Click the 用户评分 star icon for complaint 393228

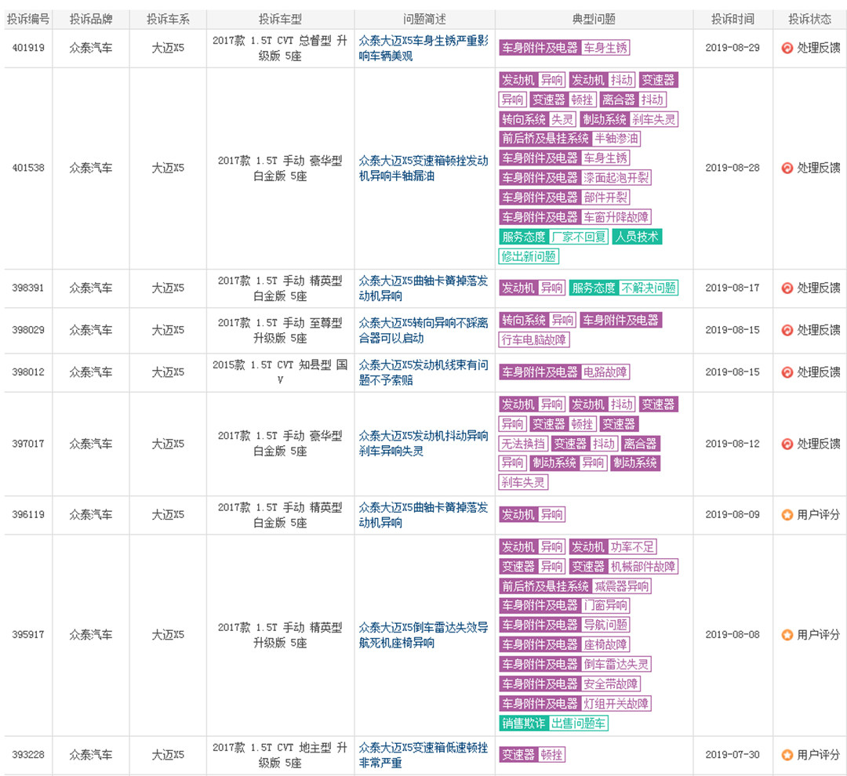click(787, 755)
